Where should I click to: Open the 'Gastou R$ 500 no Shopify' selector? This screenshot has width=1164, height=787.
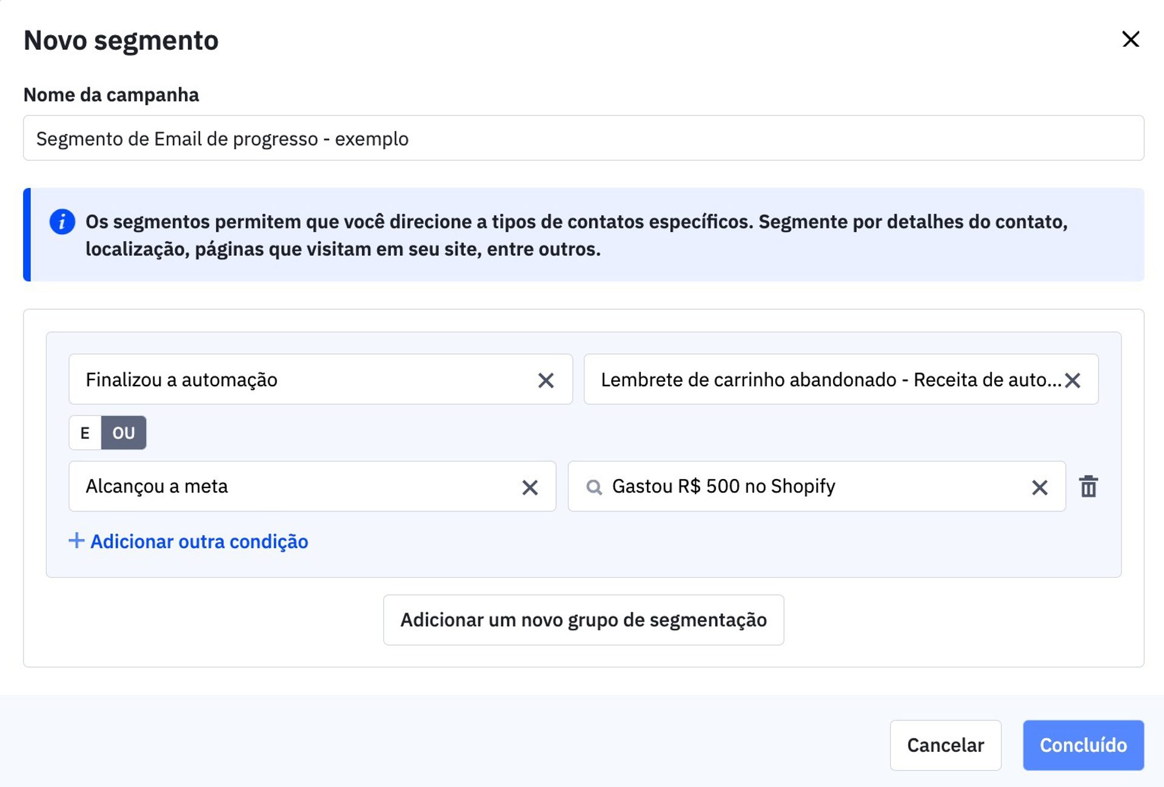pyautogui.click(x=806, y=486)
